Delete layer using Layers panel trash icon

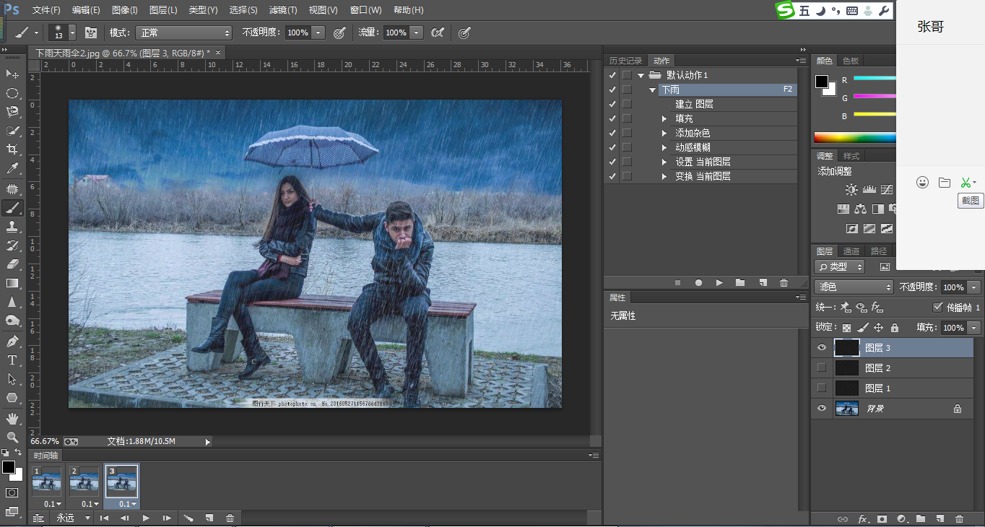coord(959,518)
